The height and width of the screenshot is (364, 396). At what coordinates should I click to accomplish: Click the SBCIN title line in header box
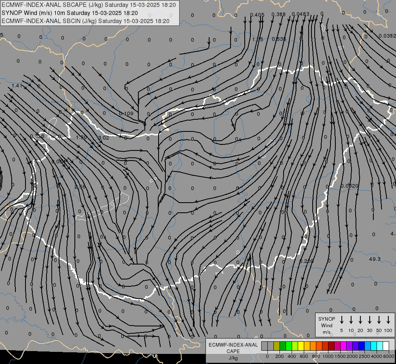coord(85,21)
